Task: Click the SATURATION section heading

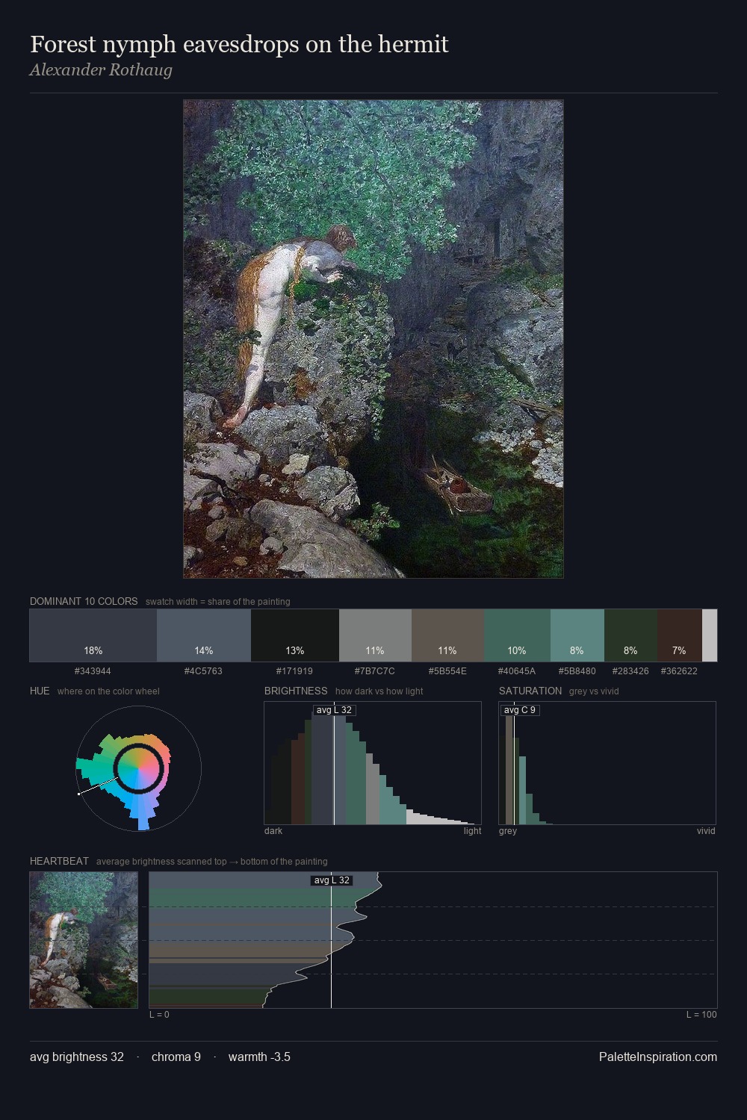Action: pyautogui.click(x=530, y=691)
